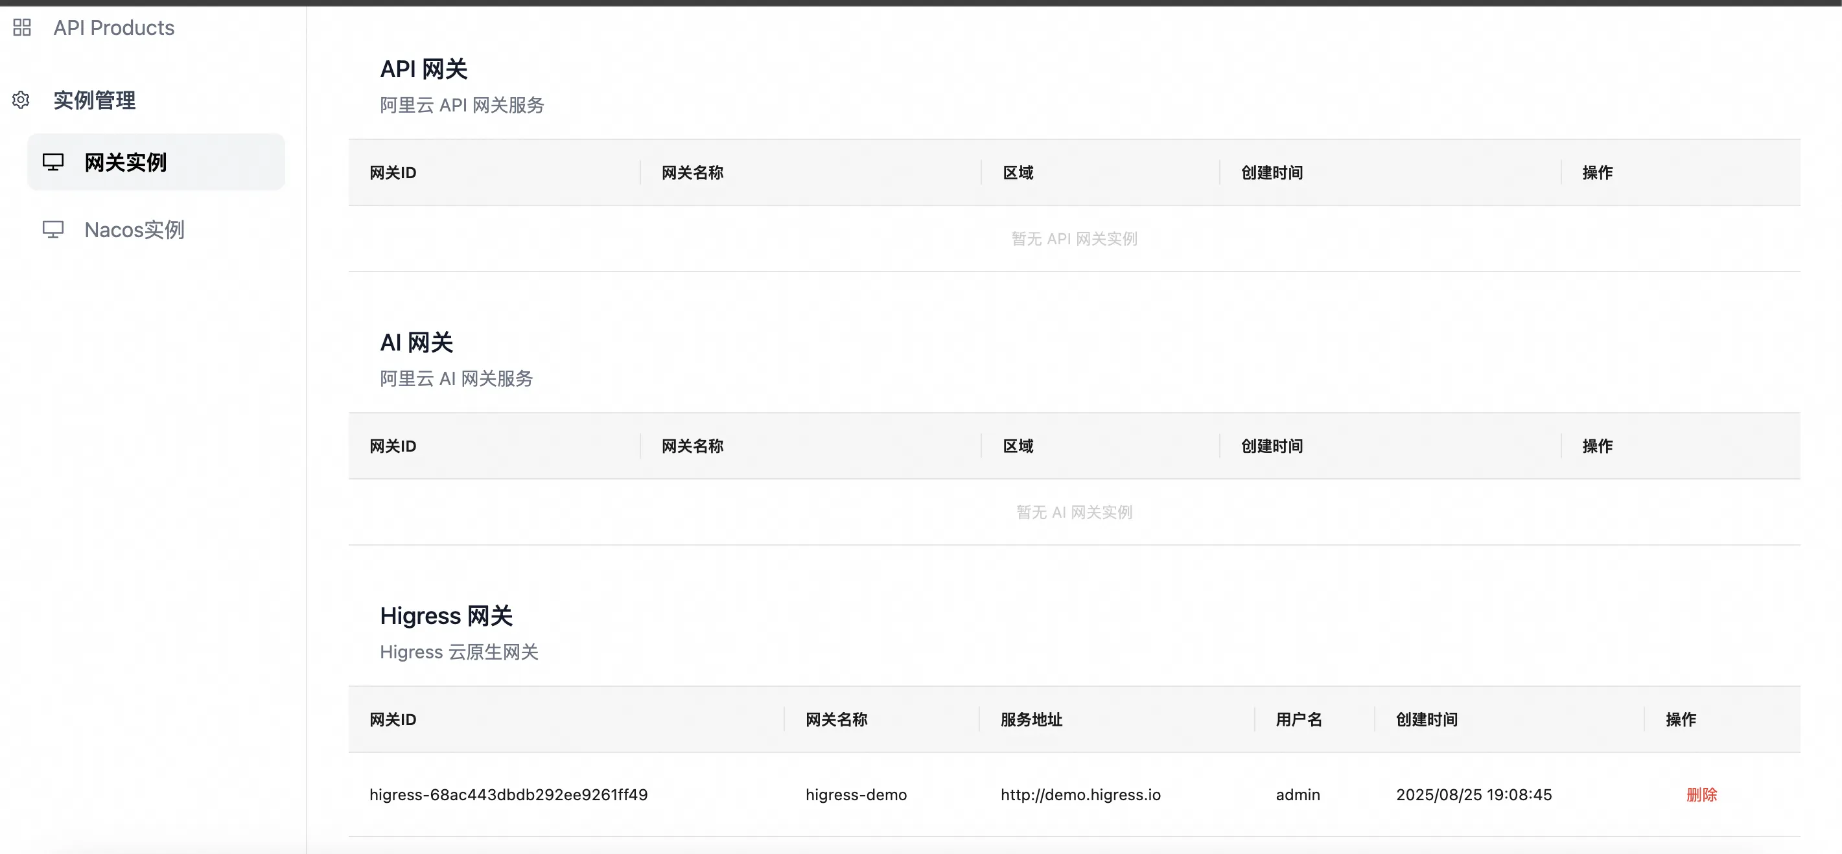Click the monitor icon next to Nacos实例
This screenshot has width=1842, height=854.
(53, 229)
